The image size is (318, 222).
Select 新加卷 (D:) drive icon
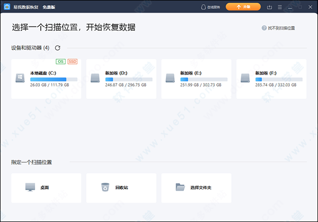click(95, 78)
